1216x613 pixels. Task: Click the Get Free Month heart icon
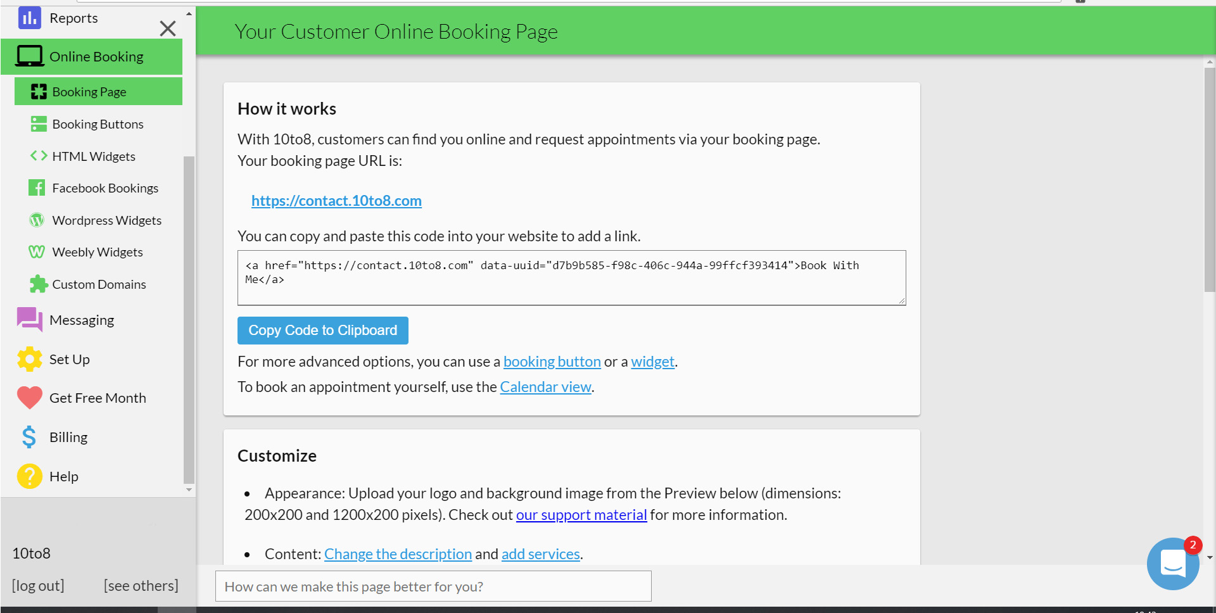[29, 398]
